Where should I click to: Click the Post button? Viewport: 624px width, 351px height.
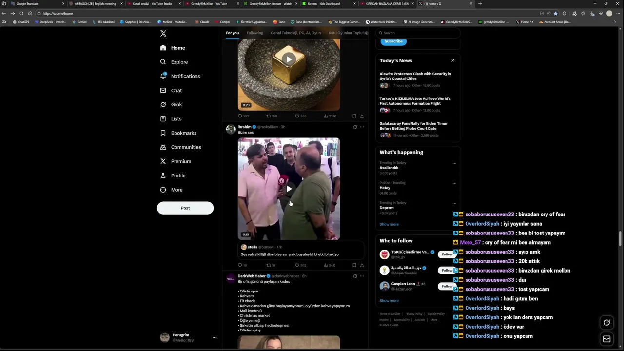click(185, 208)
